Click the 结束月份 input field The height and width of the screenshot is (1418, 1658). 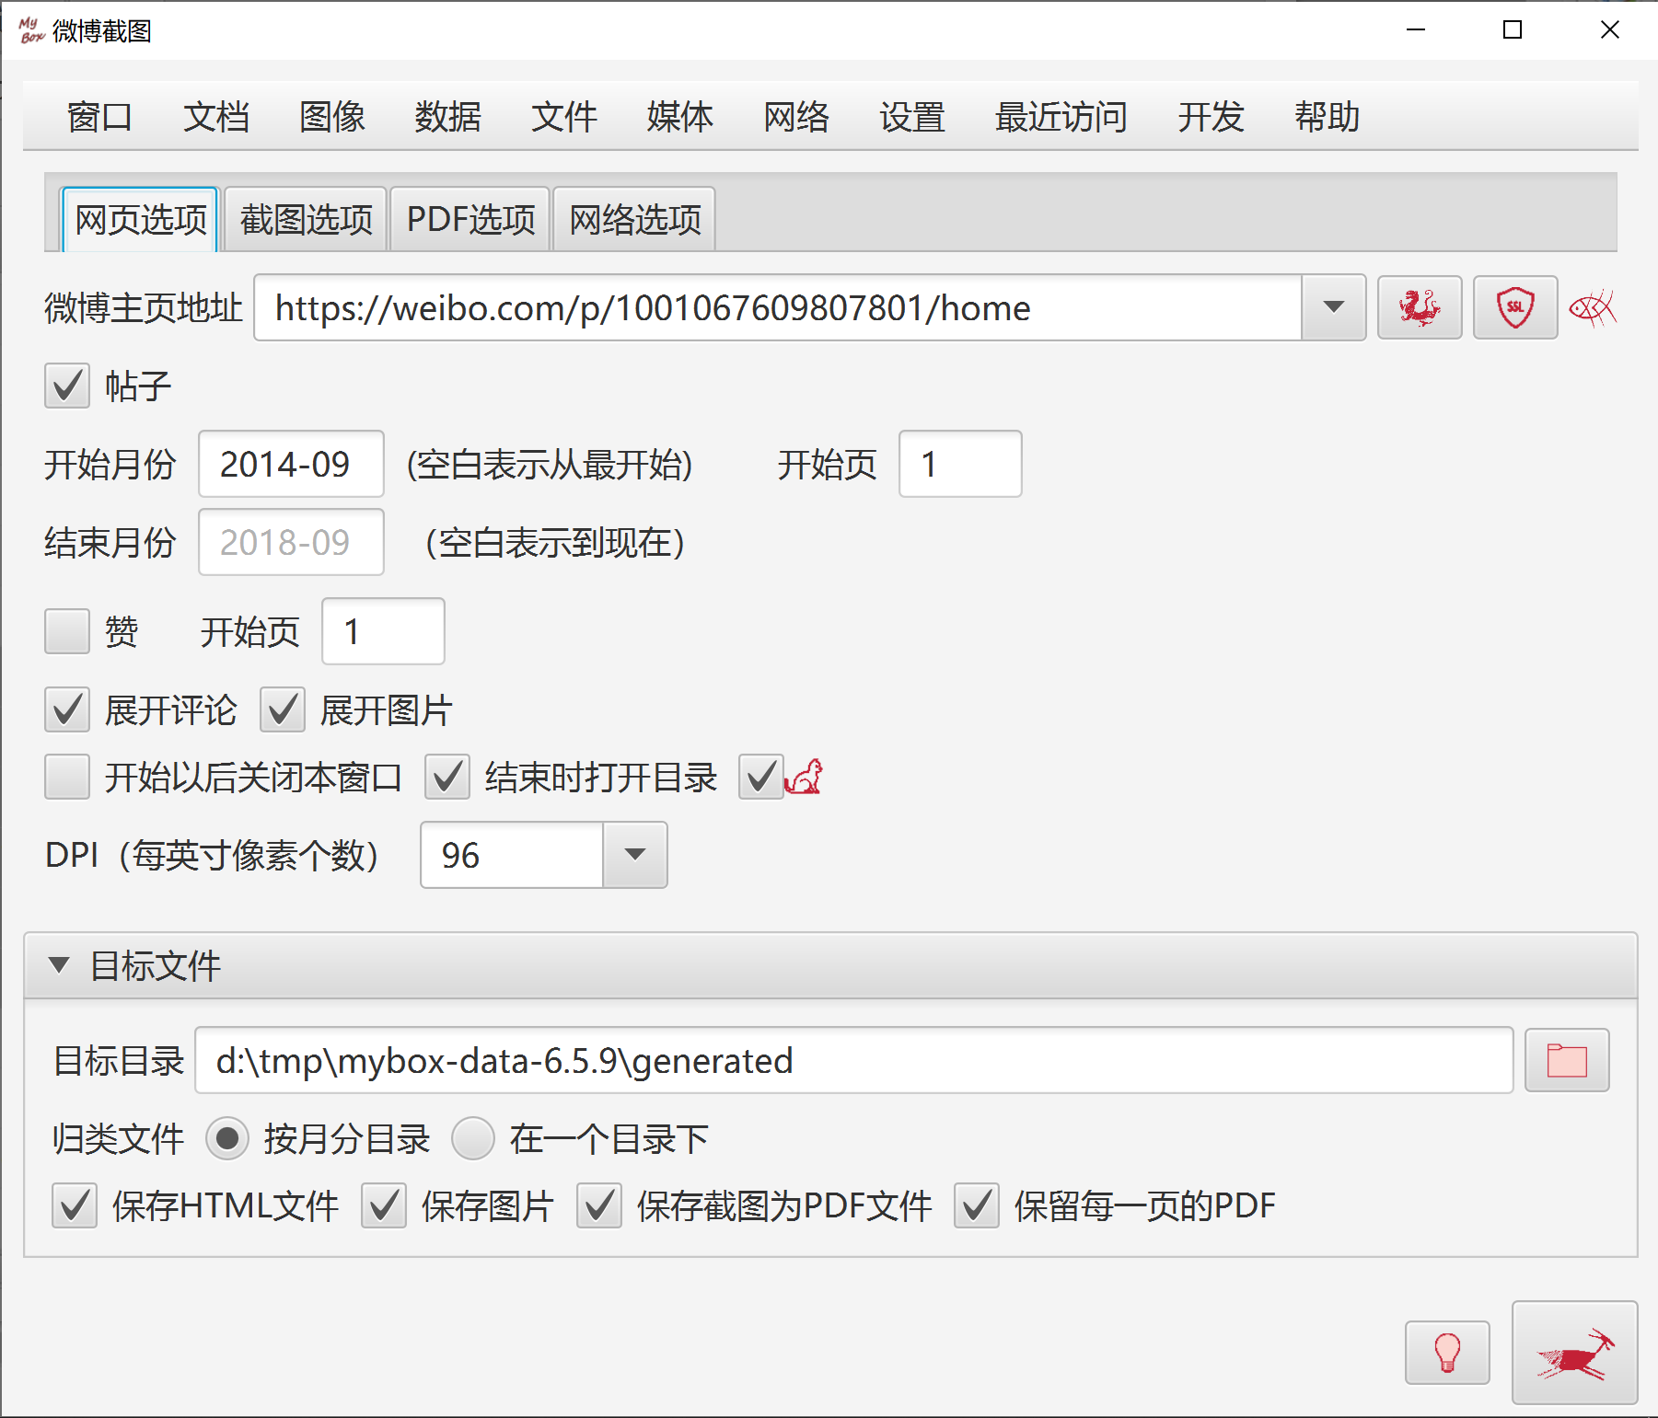(291, 542)
